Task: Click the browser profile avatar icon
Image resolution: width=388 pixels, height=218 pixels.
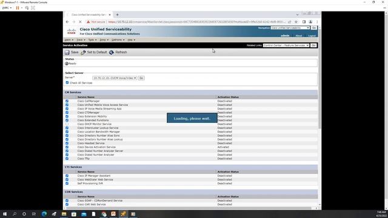Action: point(310,22)
